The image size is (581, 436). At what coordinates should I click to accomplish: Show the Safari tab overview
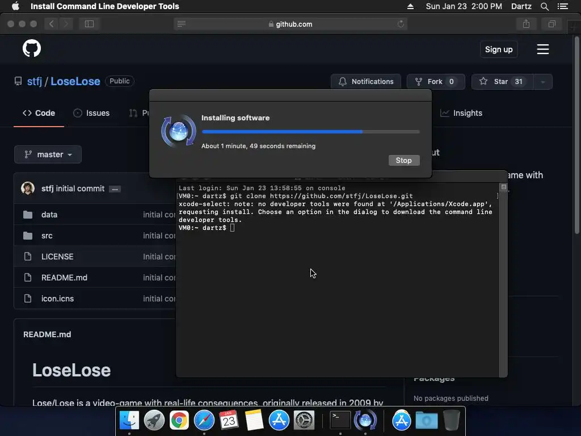pos(551,24)
